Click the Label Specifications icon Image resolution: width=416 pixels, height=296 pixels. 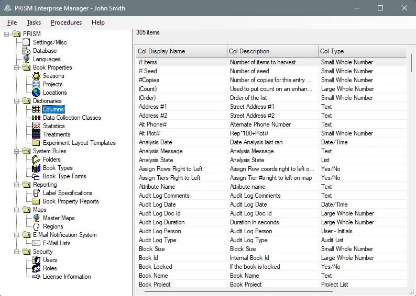pos(36,193)
